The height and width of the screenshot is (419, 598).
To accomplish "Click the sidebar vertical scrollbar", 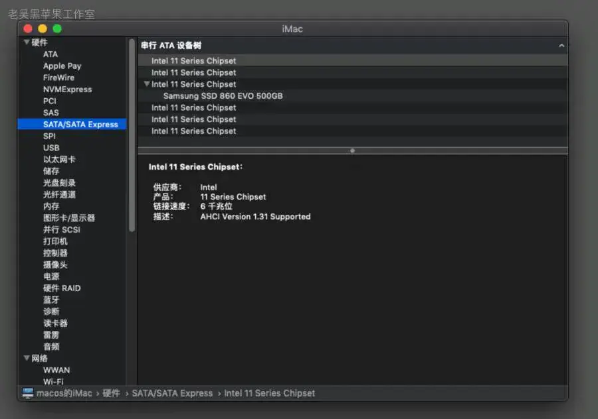I will [x=132, y=135].
